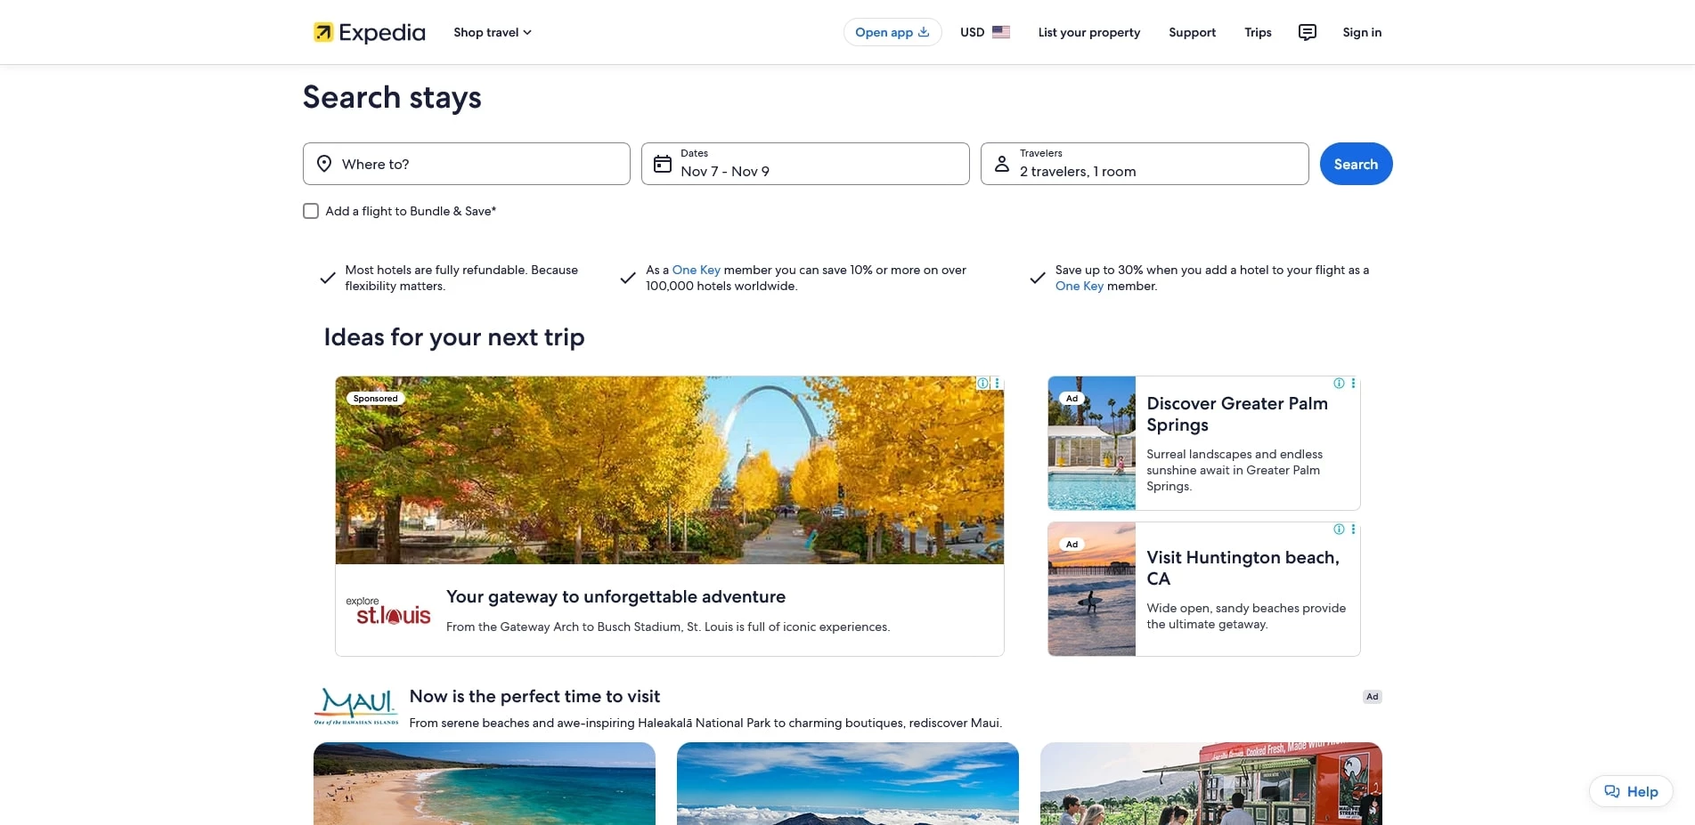Open the Support menu item
Image resolution: width=1695 pixels, height=825 pixels.
click(1192, 32)
